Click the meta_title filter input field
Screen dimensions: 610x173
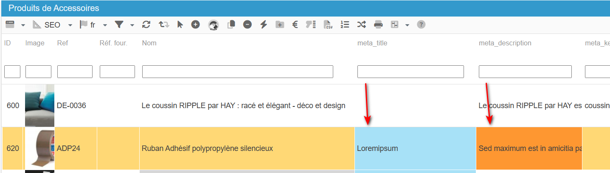click(410, 72)
